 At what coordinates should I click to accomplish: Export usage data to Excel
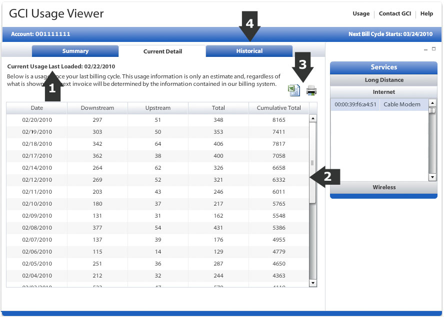pos(294,90)
